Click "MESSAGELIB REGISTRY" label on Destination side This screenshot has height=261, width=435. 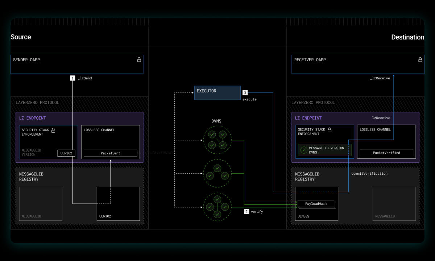click(x=307, y=177)
